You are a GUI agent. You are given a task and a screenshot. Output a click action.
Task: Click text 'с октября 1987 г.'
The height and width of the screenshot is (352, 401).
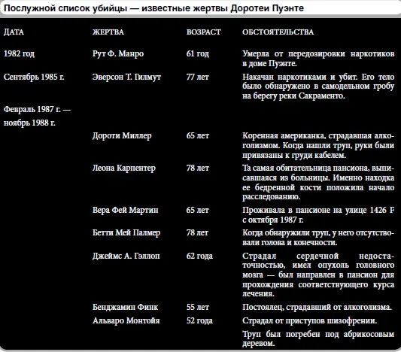pos(273,220)
